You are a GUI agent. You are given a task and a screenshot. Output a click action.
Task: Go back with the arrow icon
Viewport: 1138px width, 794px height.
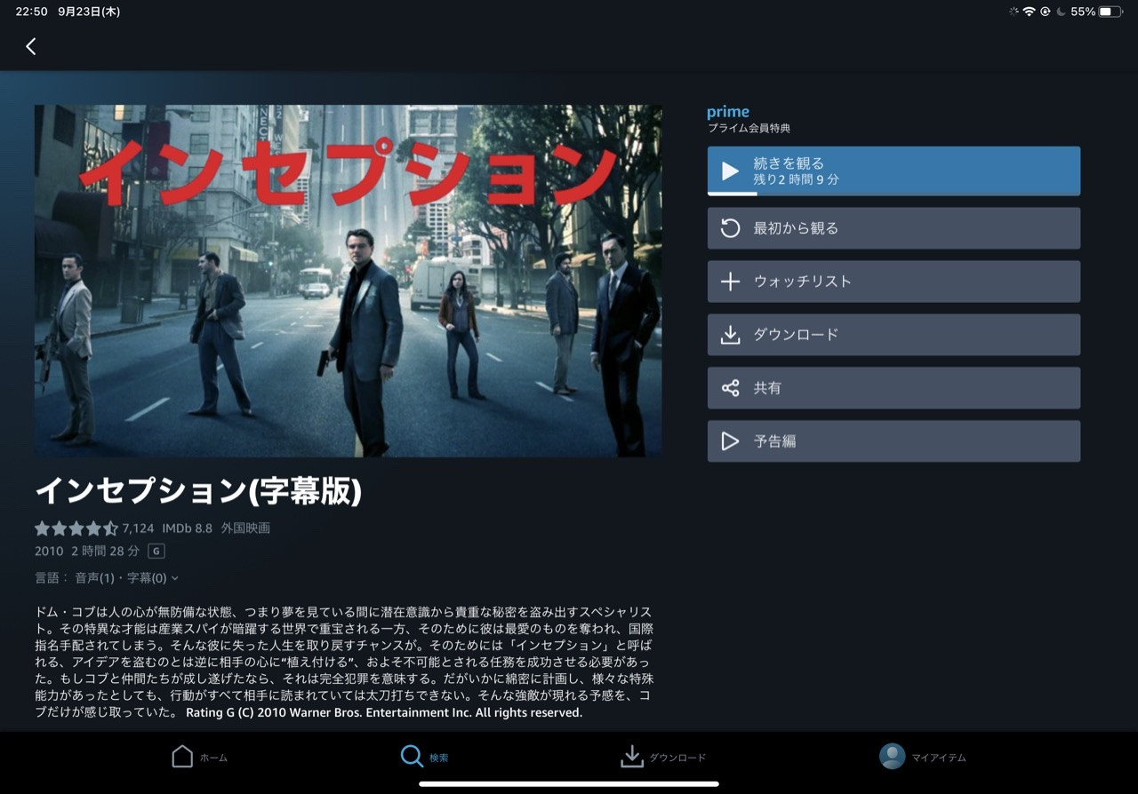(31, 46)
